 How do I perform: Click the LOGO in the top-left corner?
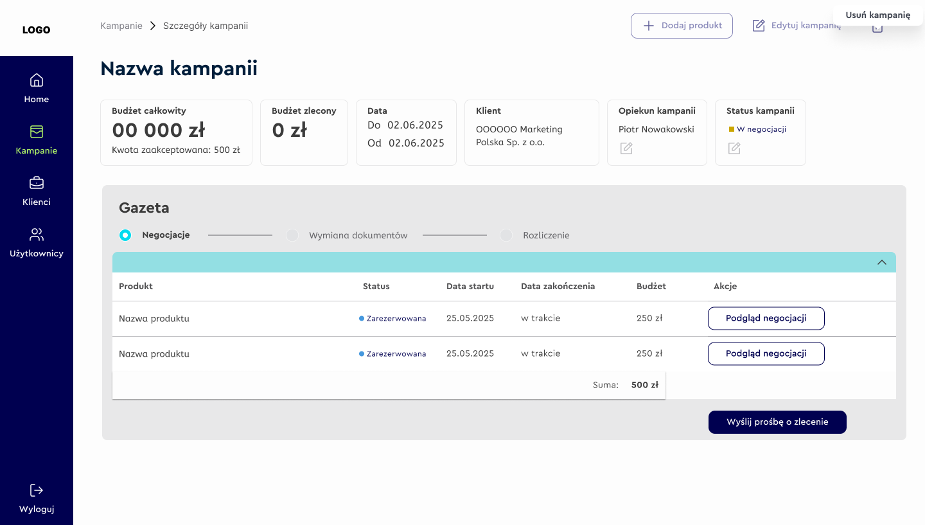coord(37,30)
